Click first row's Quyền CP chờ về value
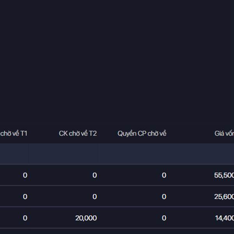Screen dimensions: 234x234 [x=164, y=175]
